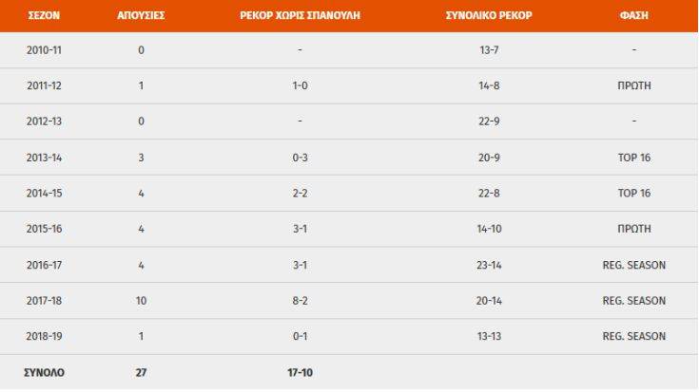Click the ΑΠΟΥΣΙΕΣ column header

click(141, 16)
